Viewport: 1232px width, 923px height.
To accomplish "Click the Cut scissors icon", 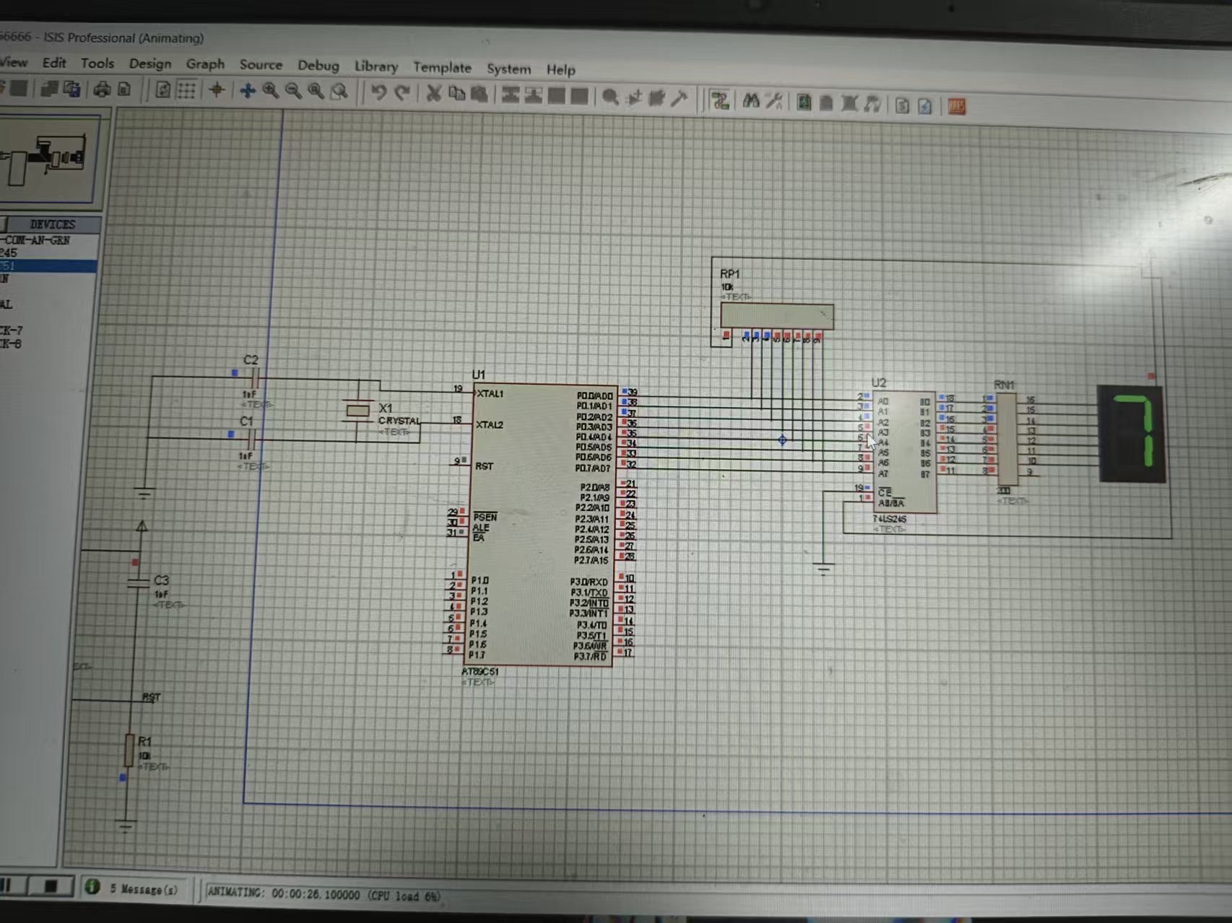I will 433,93.
